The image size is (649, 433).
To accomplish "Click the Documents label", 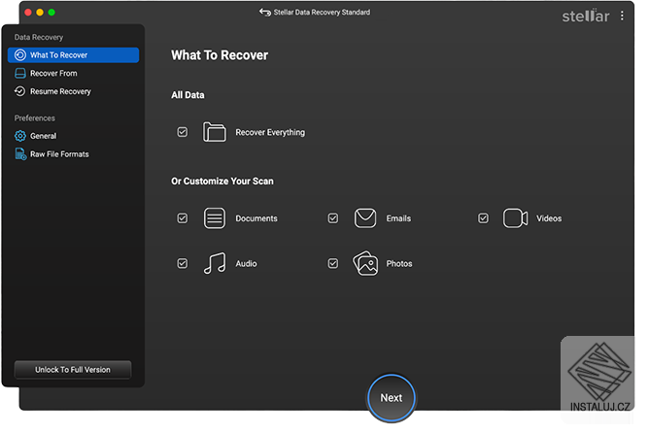I will pyautogui.click(x=256, y=218).
